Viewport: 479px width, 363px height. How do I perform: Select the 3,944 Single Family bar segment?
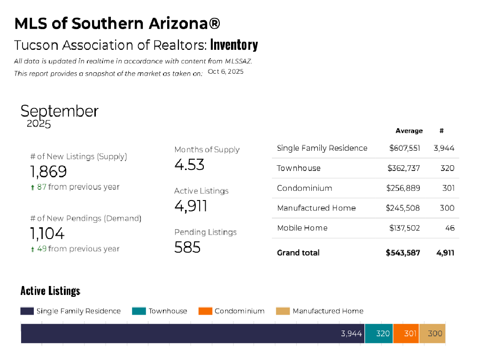193,333
